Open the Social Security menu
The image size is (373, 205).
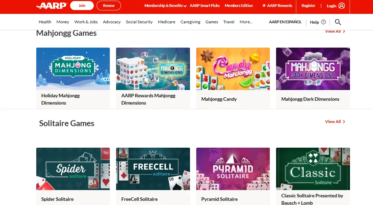pyautogui.click(x=139, y=22)
